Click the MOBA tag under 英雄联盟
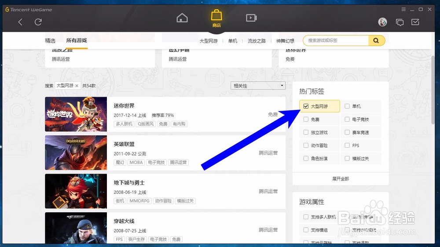This screenshot has height=247, width=440. (136, 162)
